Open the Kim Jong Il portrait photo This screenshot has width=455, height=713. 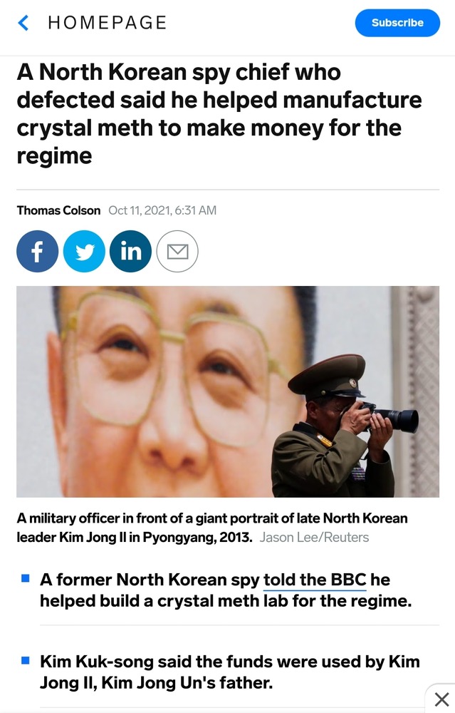pyautogui.click(x=228, y=391)
